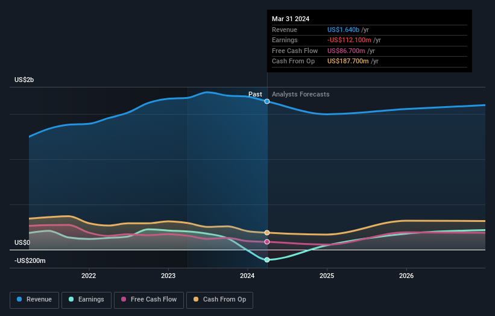Click the blue Revenue legend dot
This screenshot has height=316, width=495.
tap(19, 299)
